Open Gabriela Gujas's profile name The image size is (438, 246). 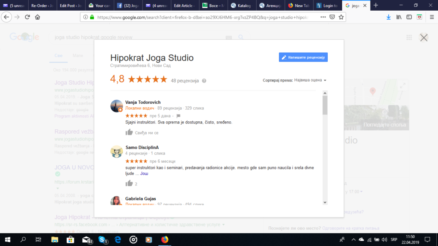[x=140, y=199]
